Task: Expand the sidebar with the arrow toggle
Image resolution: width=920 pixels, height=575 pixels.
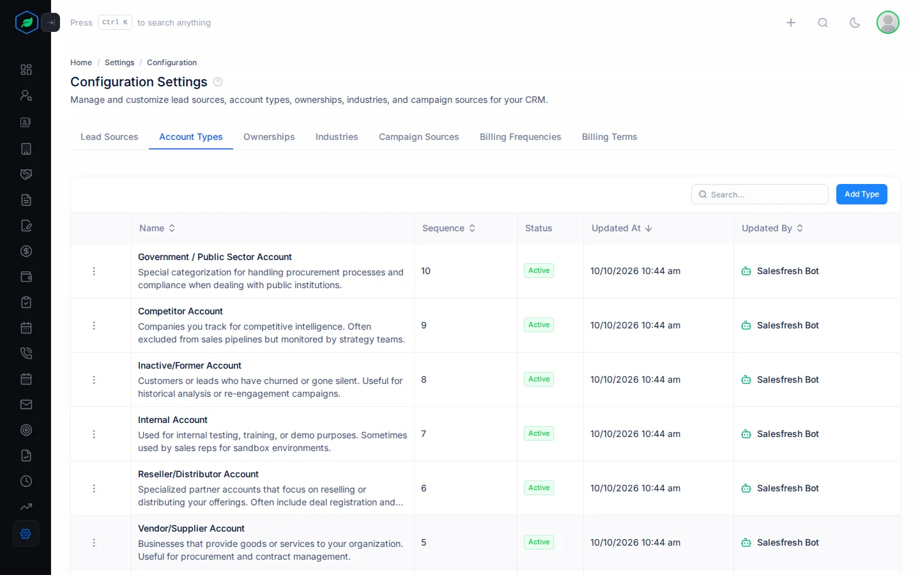Action: 50,22
